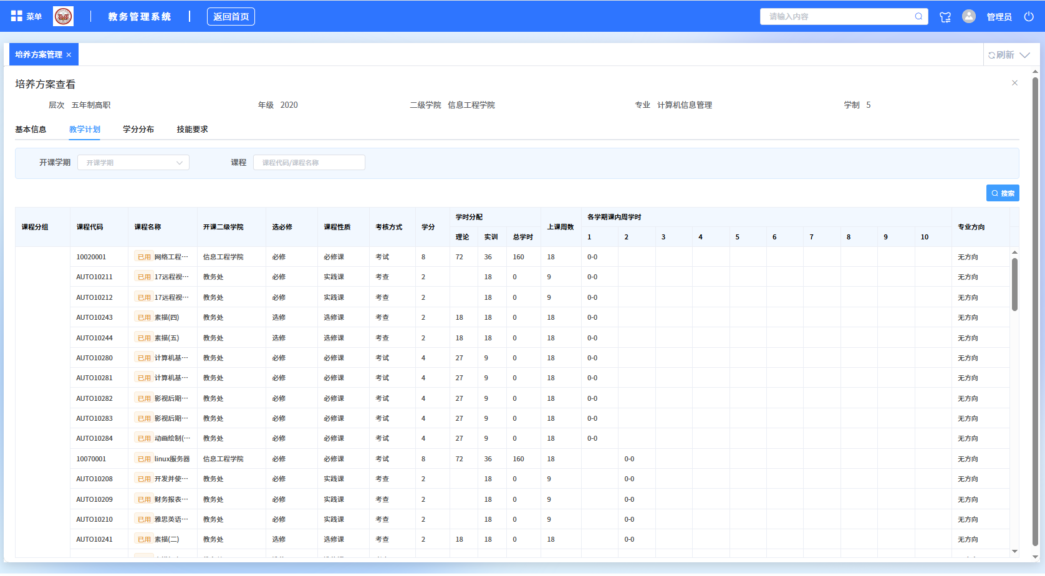Click course code AUTO10284

(x=94, y=438)
